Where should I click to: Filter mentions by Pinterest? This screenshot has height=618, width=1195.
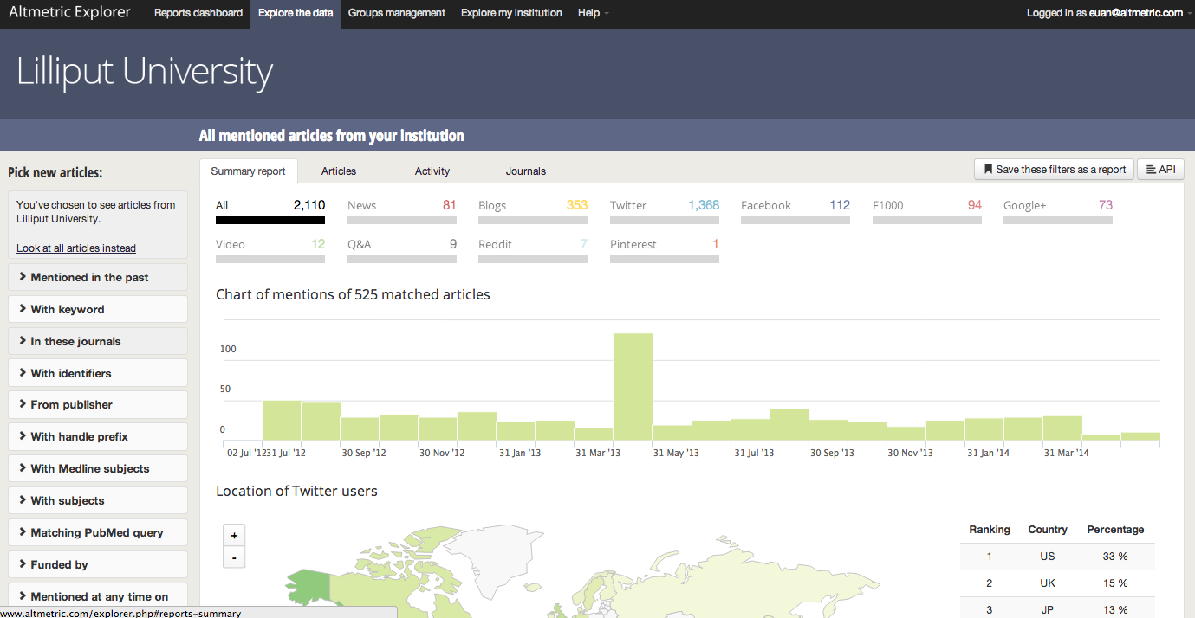[x=665, y=249]
